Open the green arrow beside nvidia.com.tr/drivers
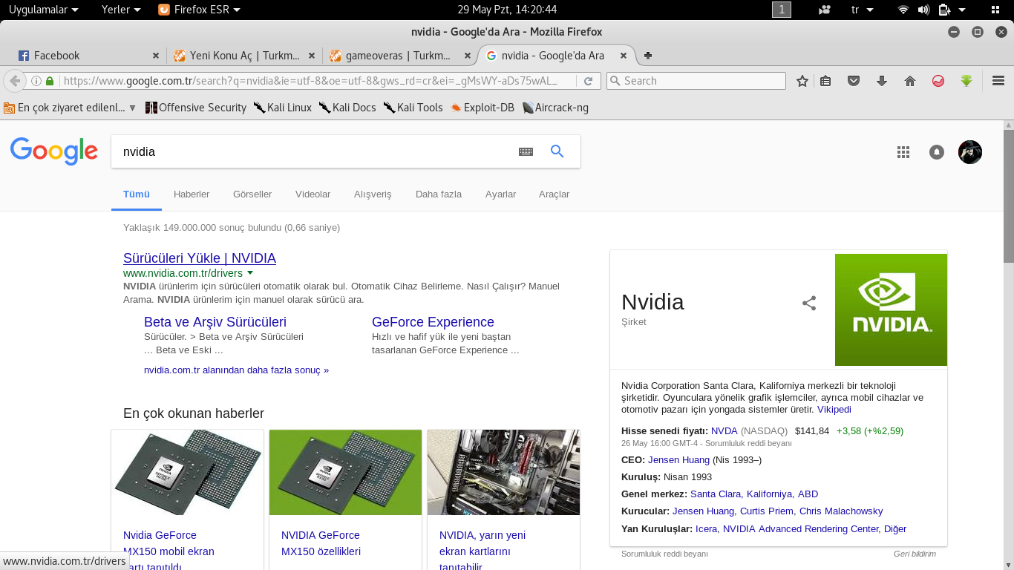Screen dimensions: 1014x570 click(250, 272)
